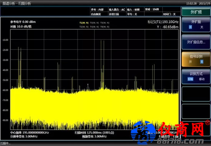Click the 中心频率 195.000000000GHz field
The height and width of the screenshot is (146, 211).
pyautogui.click(x=30, y=133)
